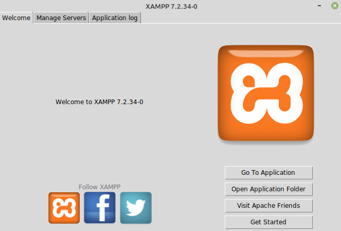Click the Visit Apache Friends button
This screenshot has width=341, height=231.
pos(268,206)
